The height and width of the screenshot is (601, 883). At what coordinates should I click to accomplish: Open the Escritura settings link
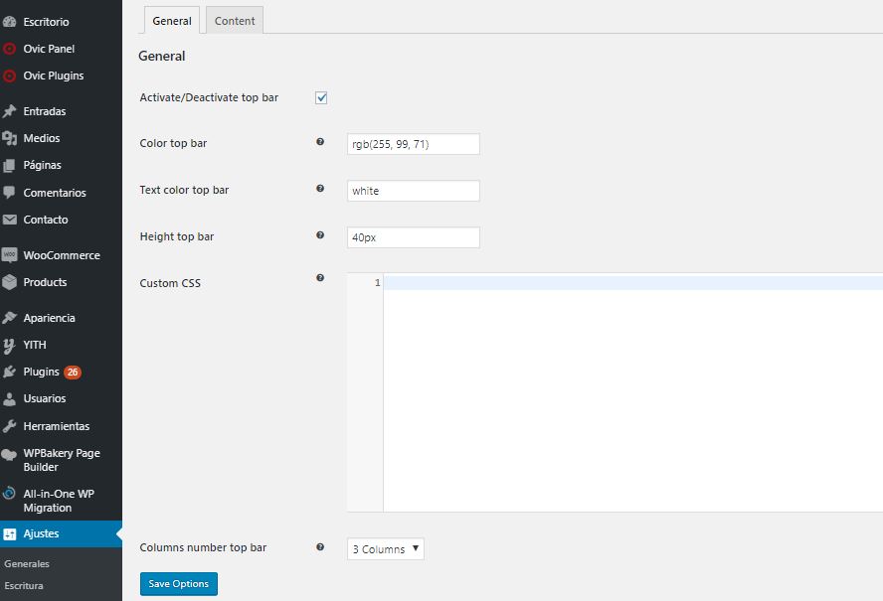(24, 586)
